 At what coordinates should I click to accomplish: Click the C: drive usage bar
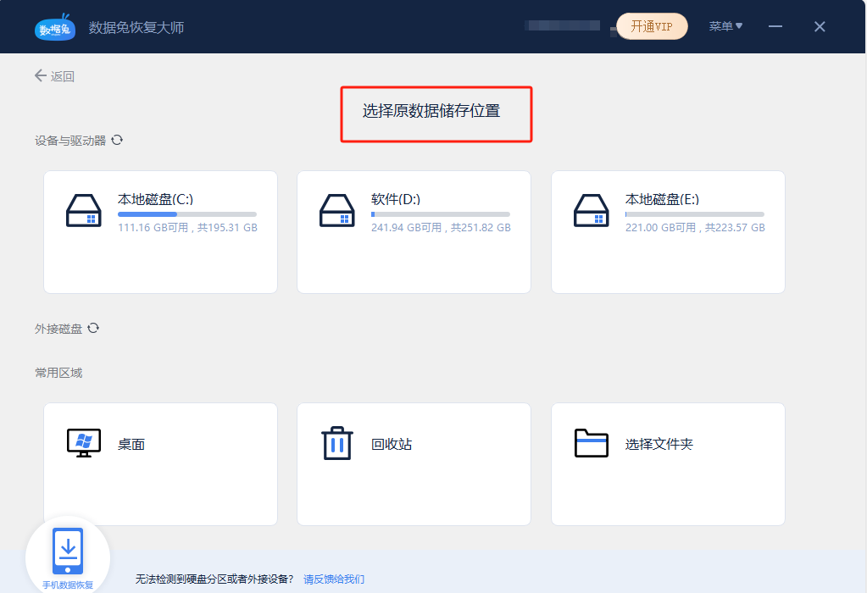coord(187,214)
